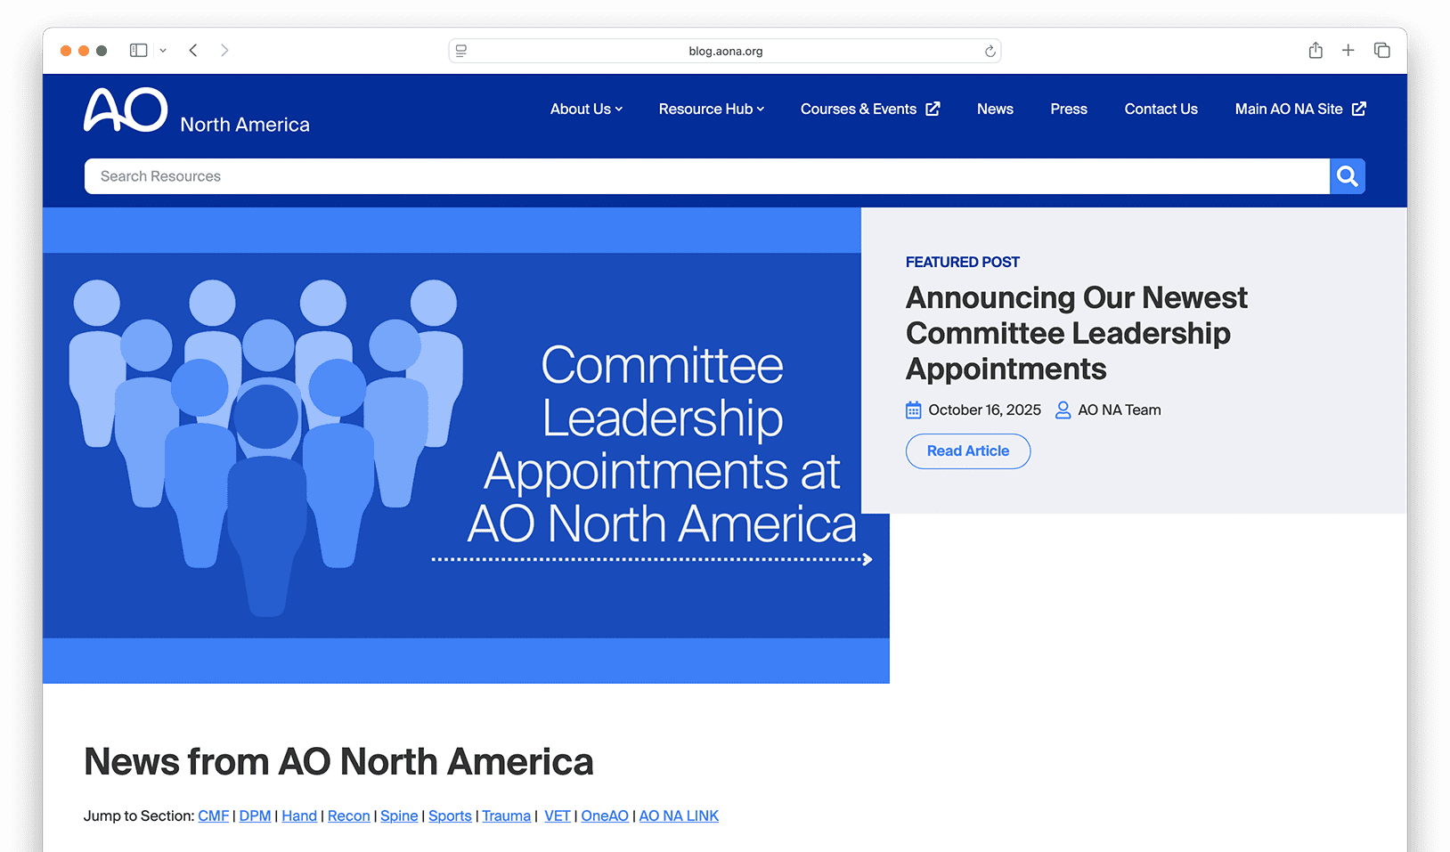Open the new tab icon in the toolbar
Image resolution: width=1450 pixels, height=852 pixels.
click(x=1348, y=51)
